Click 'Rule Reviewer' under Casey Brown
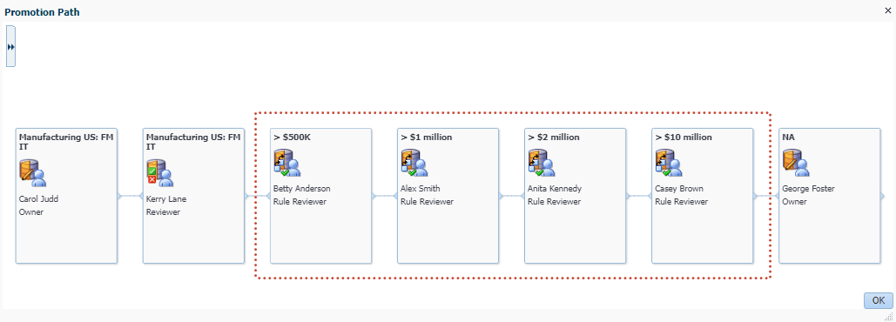The width and height of the screenshot is (896, 322). (682, 202)
